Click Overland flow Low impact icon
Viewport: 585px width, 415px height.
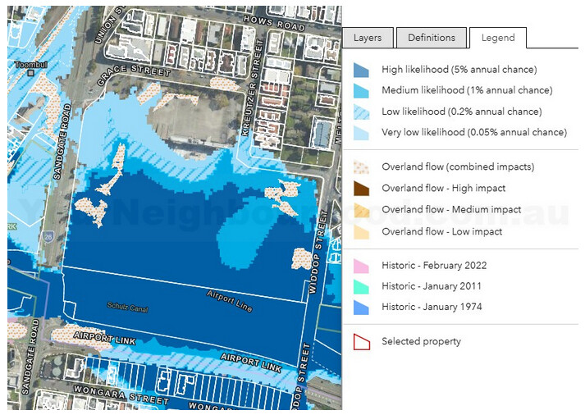[x=361, y=232]
